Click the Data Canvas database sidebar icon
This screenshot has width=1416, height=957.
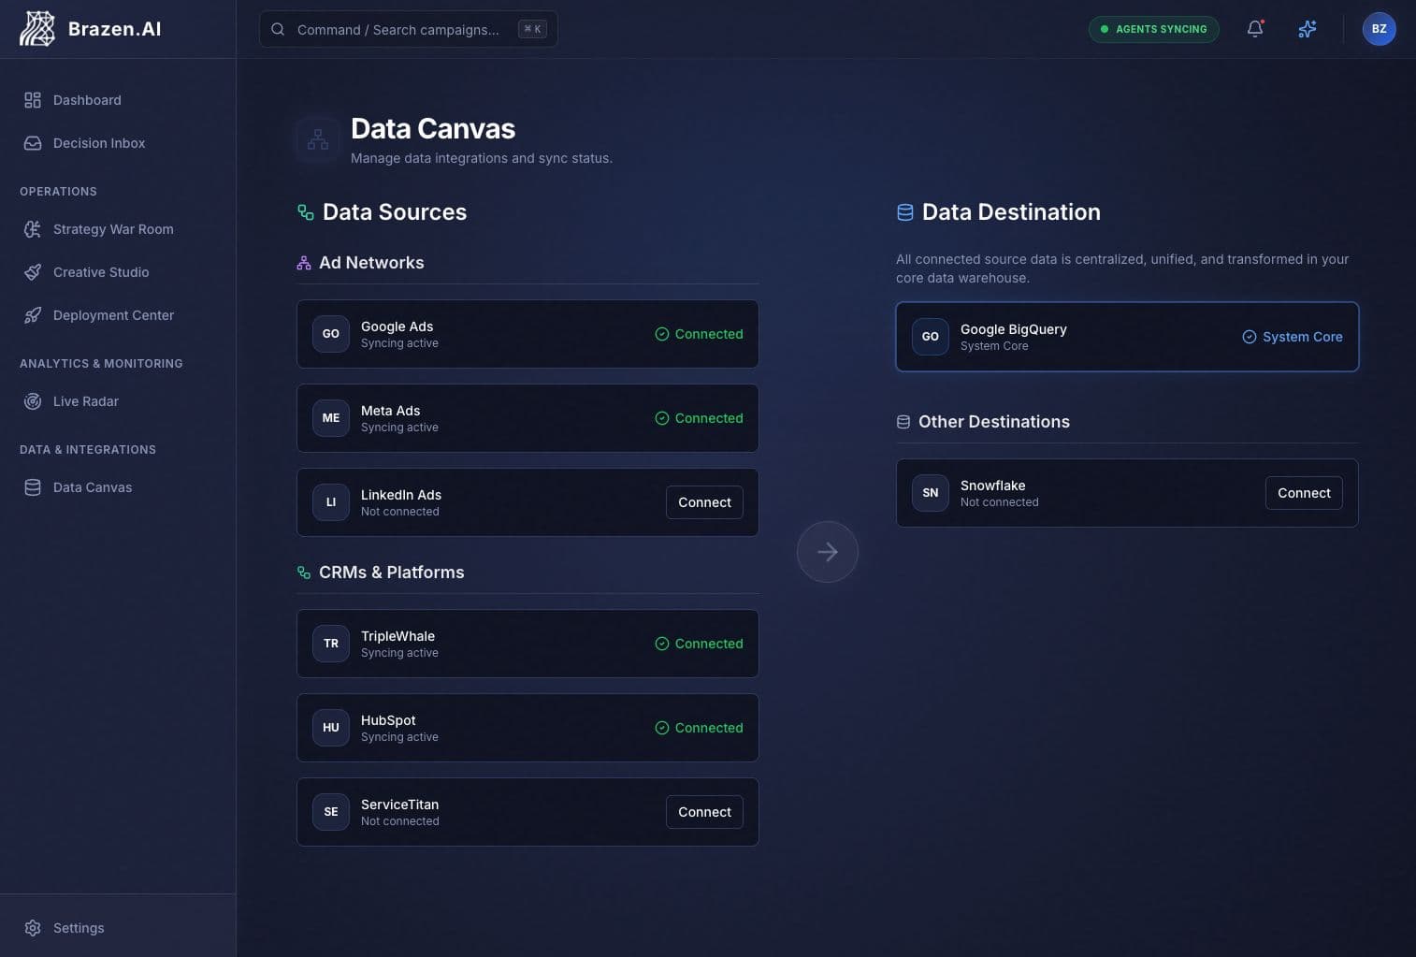click(x=33, y=487)
